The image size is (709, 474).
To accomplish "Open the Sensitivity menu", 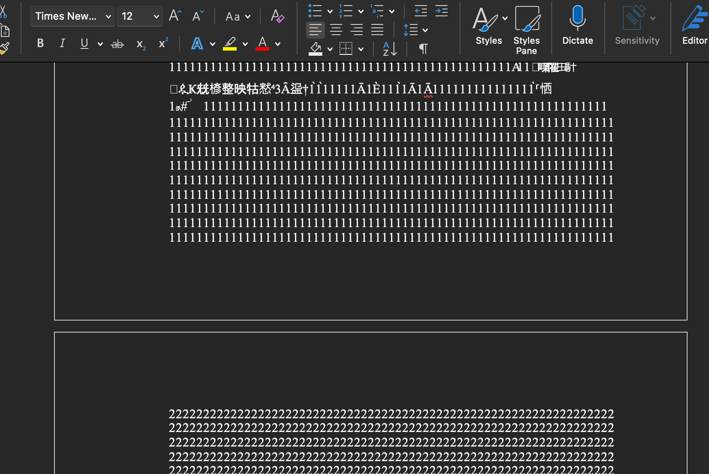I will coord(637,25).
